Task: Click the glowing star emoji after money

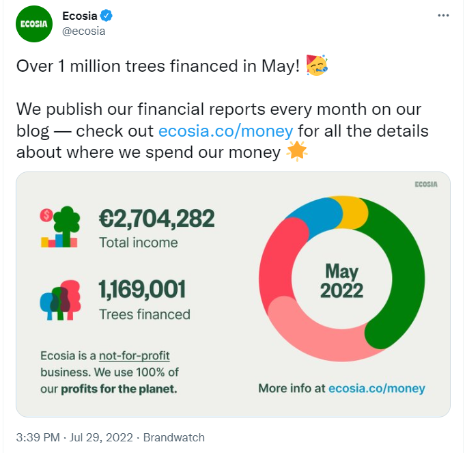Action: click(296, 152)
